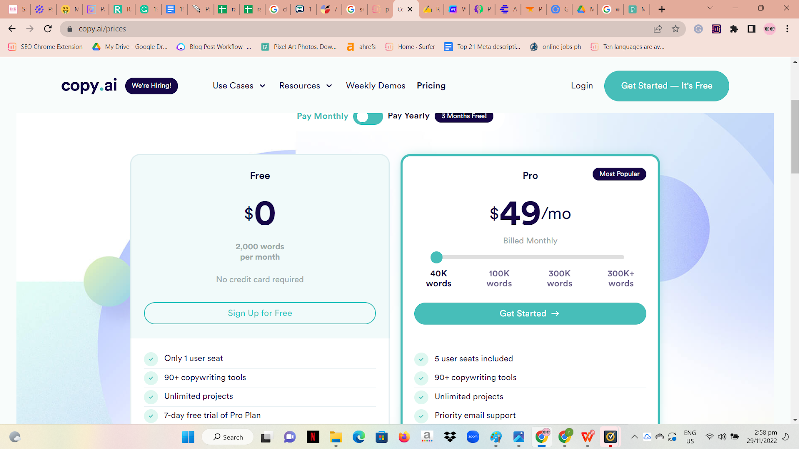The height and width of the screenshot is (449, 799).
Task: Click the Pay Monthly label
Action: click(322, 116)
